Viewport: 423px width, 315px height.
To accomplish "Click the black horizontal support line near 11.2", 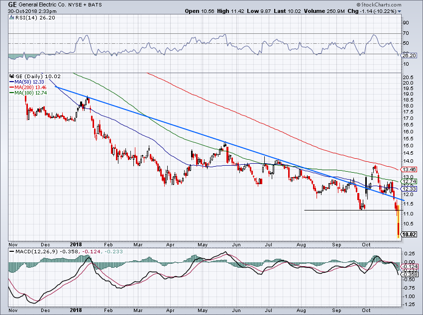I will 353,210.
